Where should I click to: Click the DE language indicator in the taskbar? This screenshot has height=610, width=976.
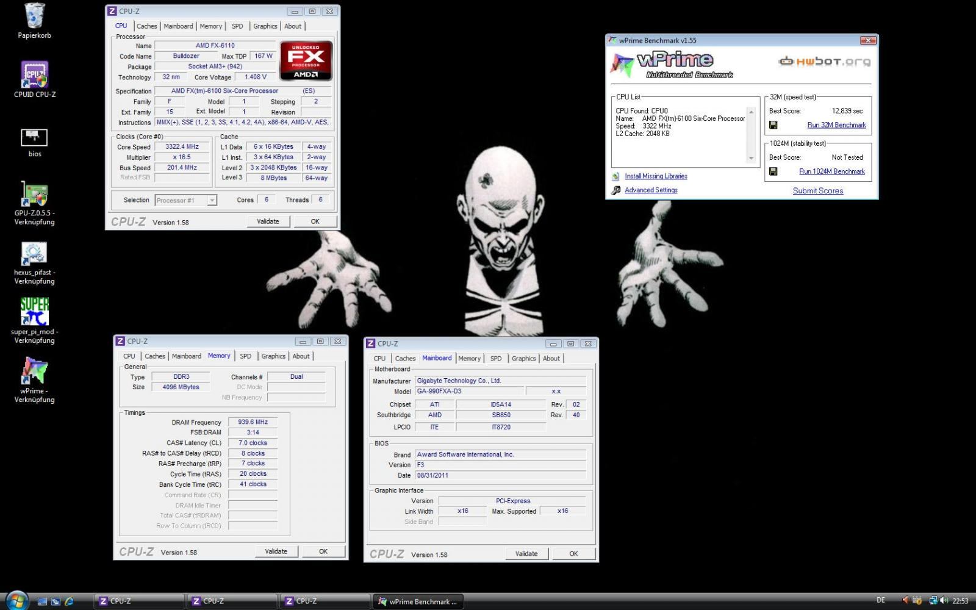click(881, 601)
